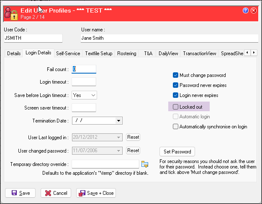Enable the Locked out checkbox
This screenshot has width=262, height=204.
click(x=176, y=107)
